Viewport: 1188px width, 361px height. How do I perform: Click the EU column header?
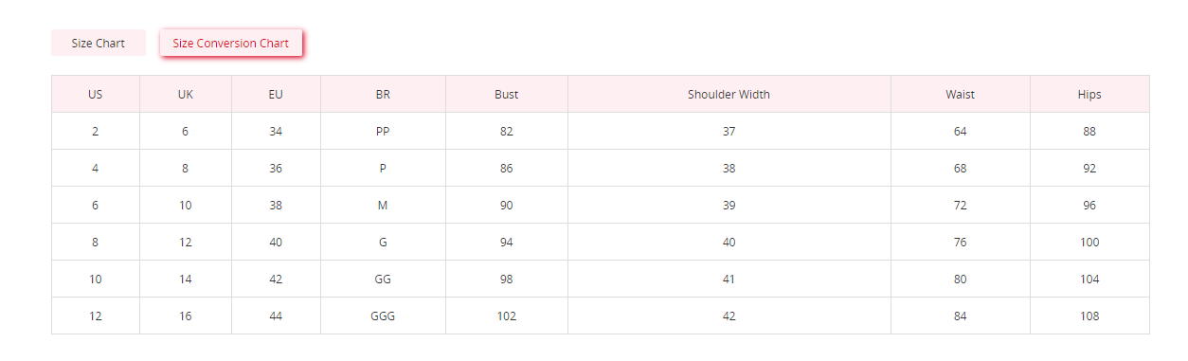click(276, 95)
